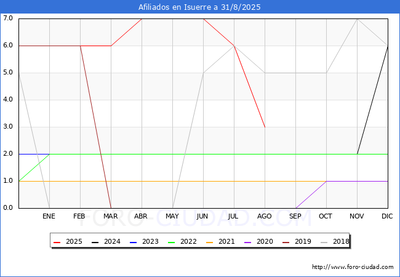Click the 2025 legend text label
Screen dimensions: 400x277
click(x=74, y=241)
